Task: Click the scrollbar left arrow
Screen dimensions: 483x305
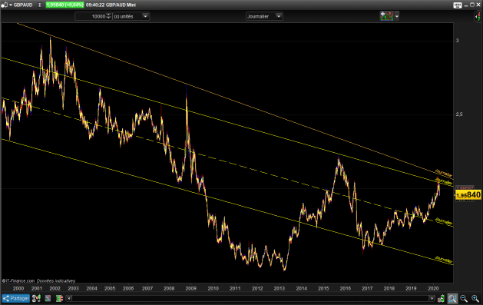Action: tap(69, 298)
